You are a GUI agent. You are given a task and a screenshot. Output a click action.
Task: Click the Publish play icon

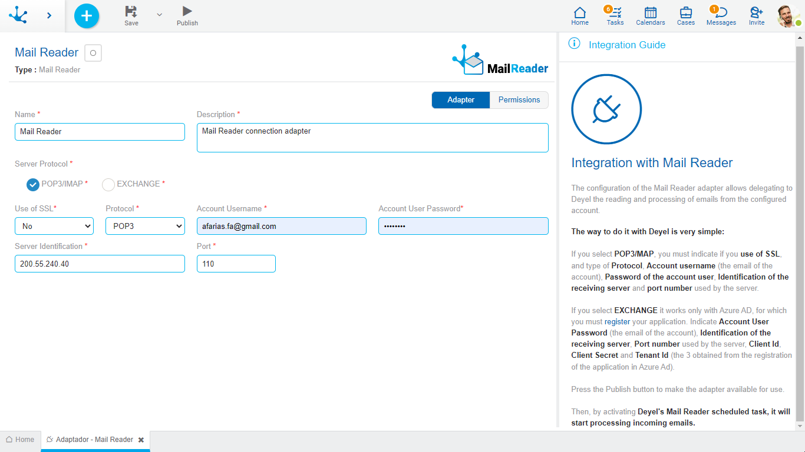pos(187,11)
